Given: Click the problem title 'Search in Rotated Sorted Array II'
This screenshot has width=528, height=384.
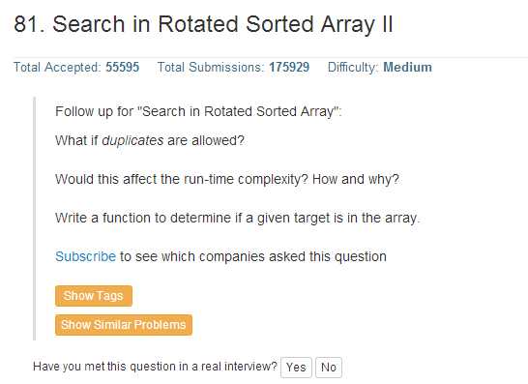Looking at the screenshot, I should [x=222, y=24].
